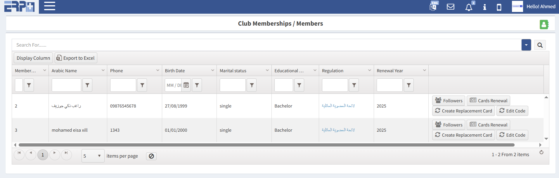Viewport: 559px width, 178px height.
Task: Click the Search For text field
Action: pyautogui.click(x=263, y=45)
